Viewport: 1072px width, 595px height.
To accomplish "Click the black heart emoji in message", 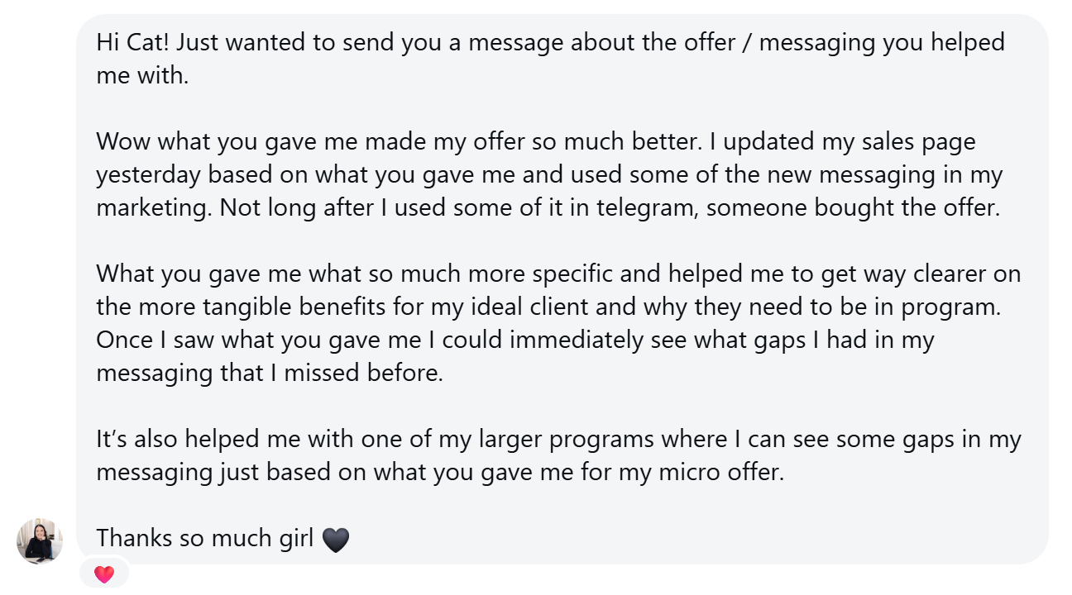I will (335, 540).
